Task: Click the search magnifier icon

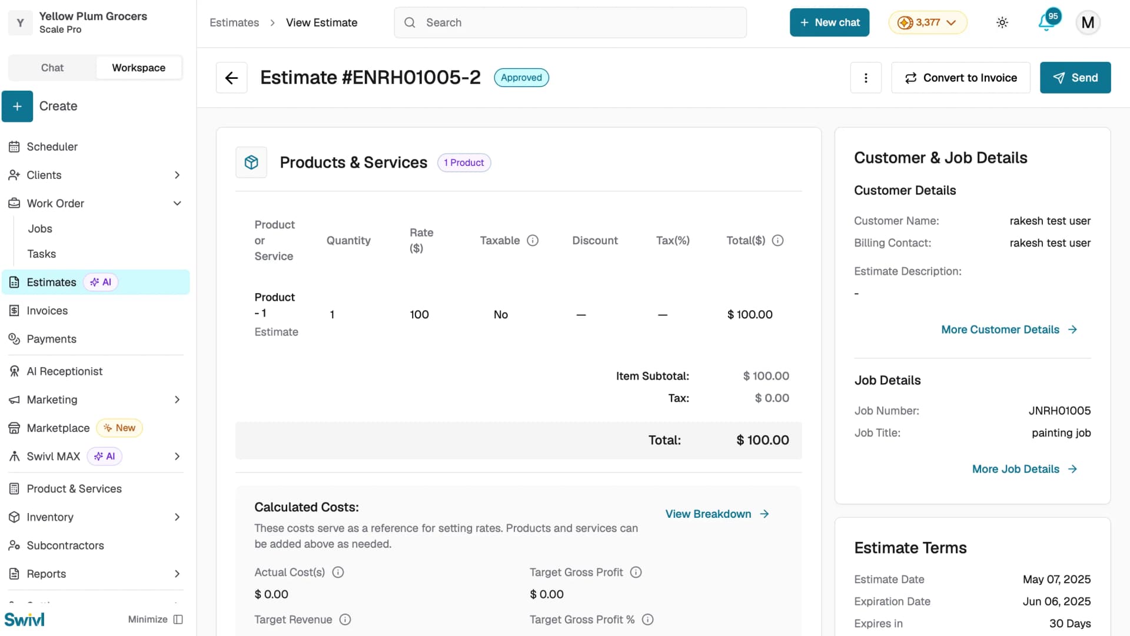Action: (x=410, y=22)
